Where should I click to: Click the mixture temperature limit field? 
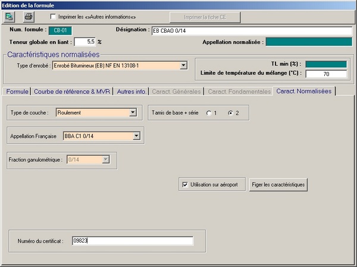click(x=325, y=74)
